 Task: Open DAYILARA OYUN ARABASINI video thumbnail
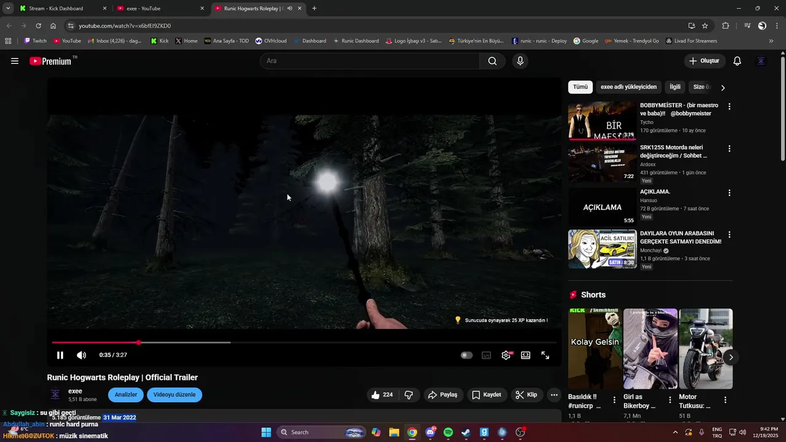602,249
